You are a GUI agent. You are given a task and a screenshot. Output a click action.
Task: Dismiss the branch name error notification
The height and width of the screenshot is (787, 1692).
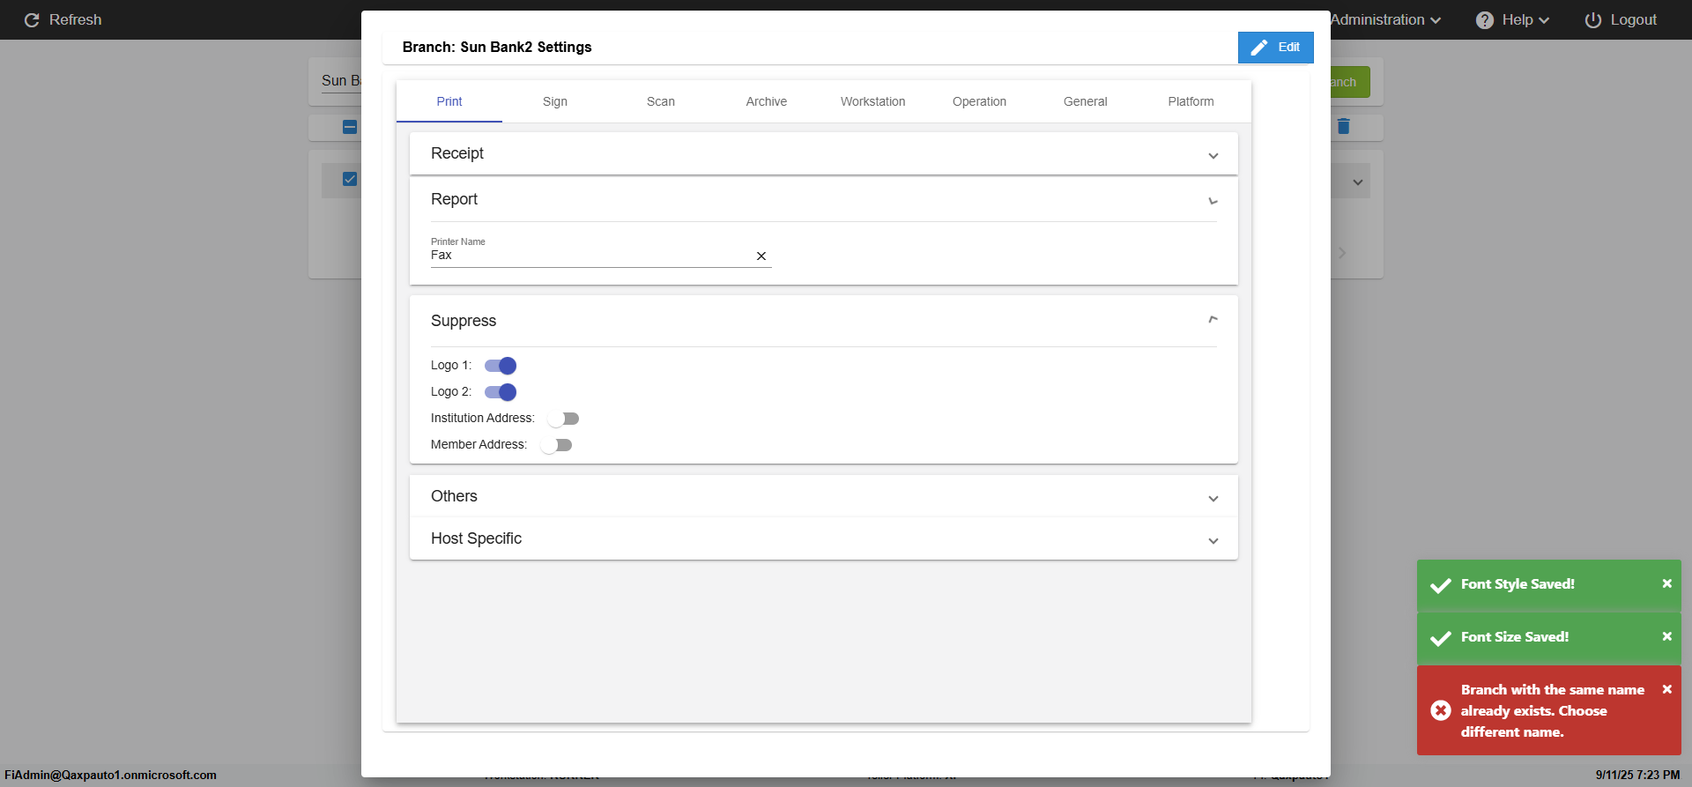pyautogui.click(x=1666, y=689)
